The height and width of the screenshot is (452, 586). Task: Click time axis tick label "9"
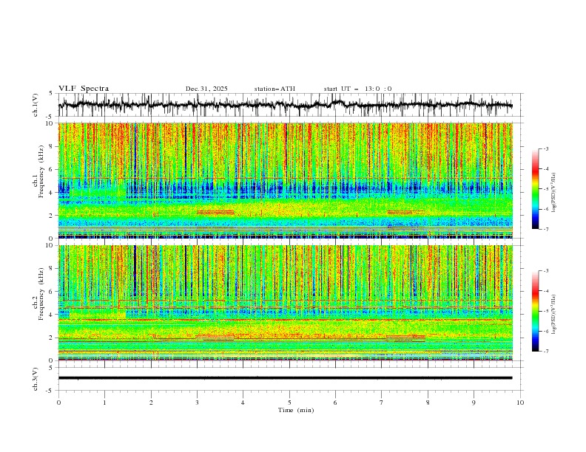click(474, 403)
